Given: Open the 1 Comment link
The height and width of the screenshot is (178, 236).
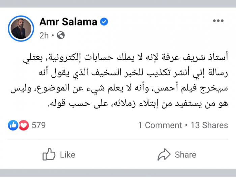Looking at the screenshot, I should click(x=160, y=125).
